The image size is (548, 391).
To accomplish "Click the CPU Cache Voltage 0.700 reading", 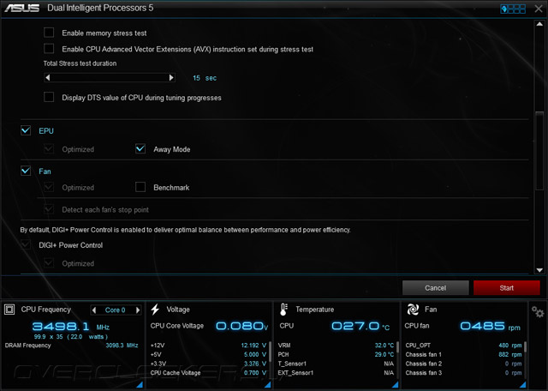I will [255, 373].
